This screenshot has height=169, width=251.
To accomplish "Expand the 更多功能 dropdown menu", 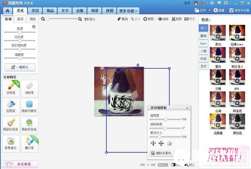I will click(x=128, y=10).
